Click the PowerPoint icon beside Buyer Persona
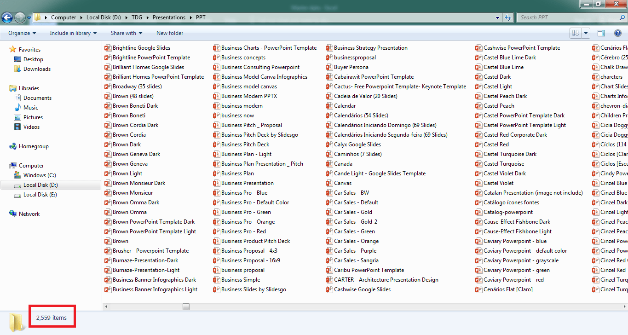Viewport: 628px width, 335px height. click(329, 67)
